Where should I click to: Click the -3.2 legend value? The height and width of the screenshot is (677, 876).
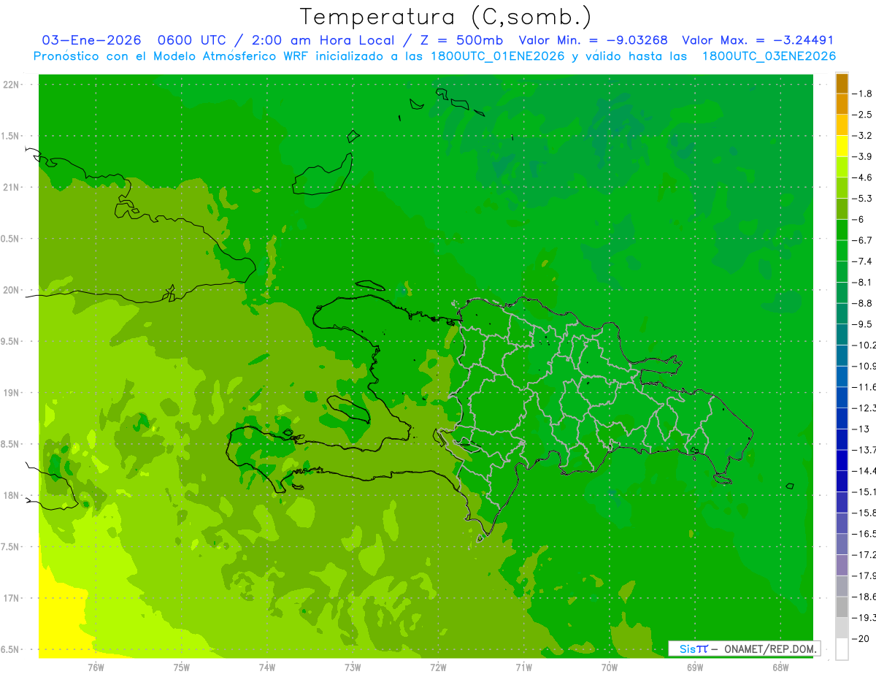pyautogui.click(x=862, y=136)
